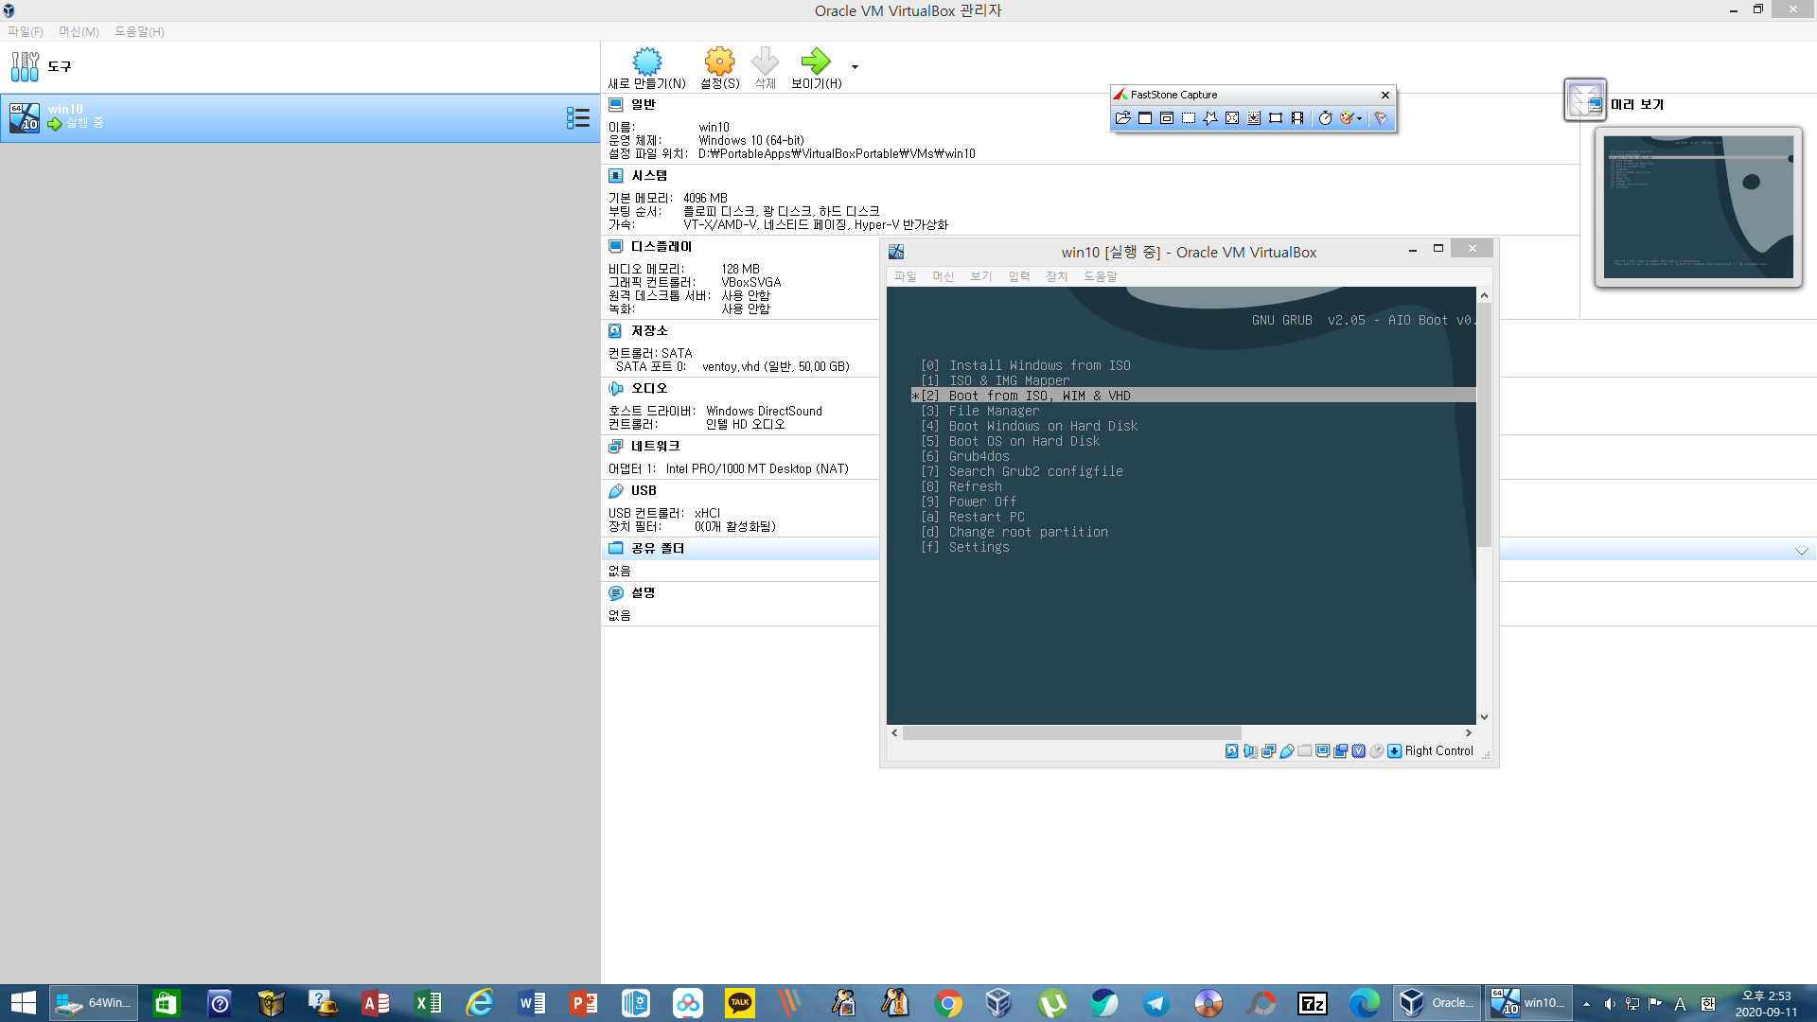Open 보기 menu in win10 VM window
The width and height of the screenshot is (1817, 1022).
pyautogui.click(x=981, y=276)
